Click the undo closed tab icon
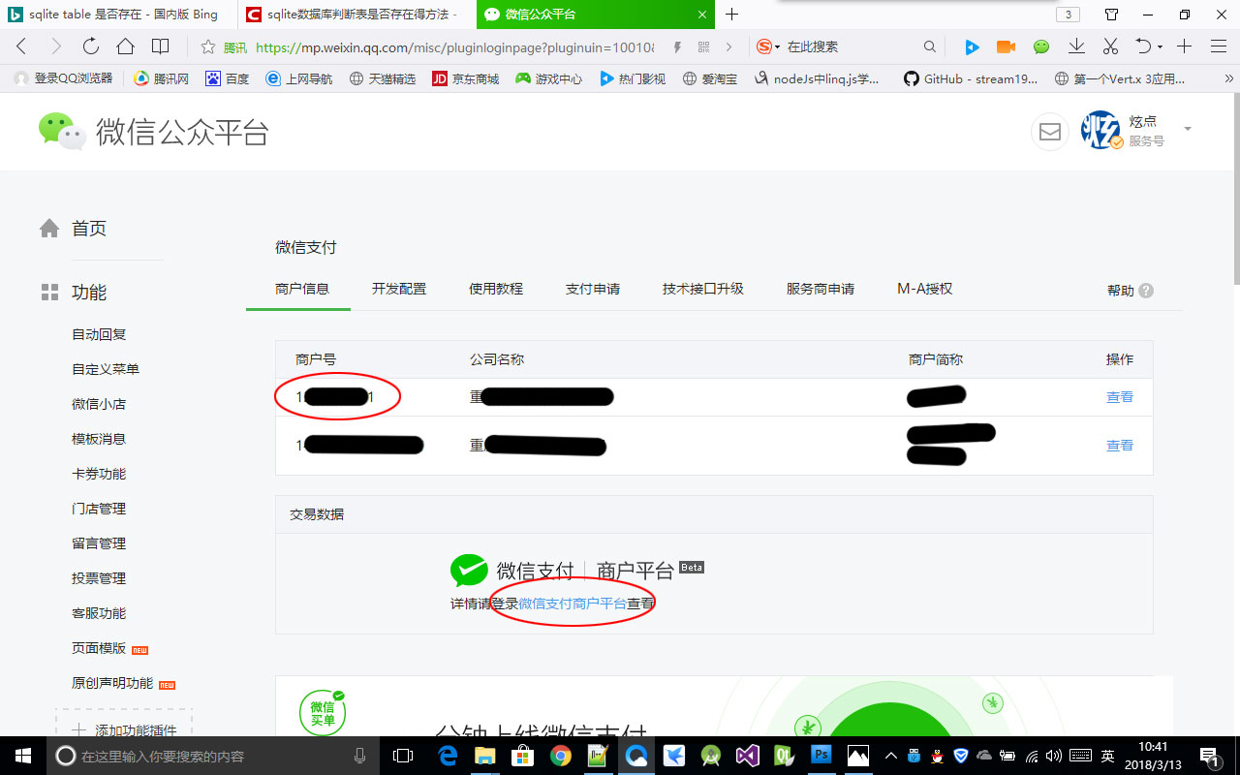1240x775 pixels. [1143, 46]
